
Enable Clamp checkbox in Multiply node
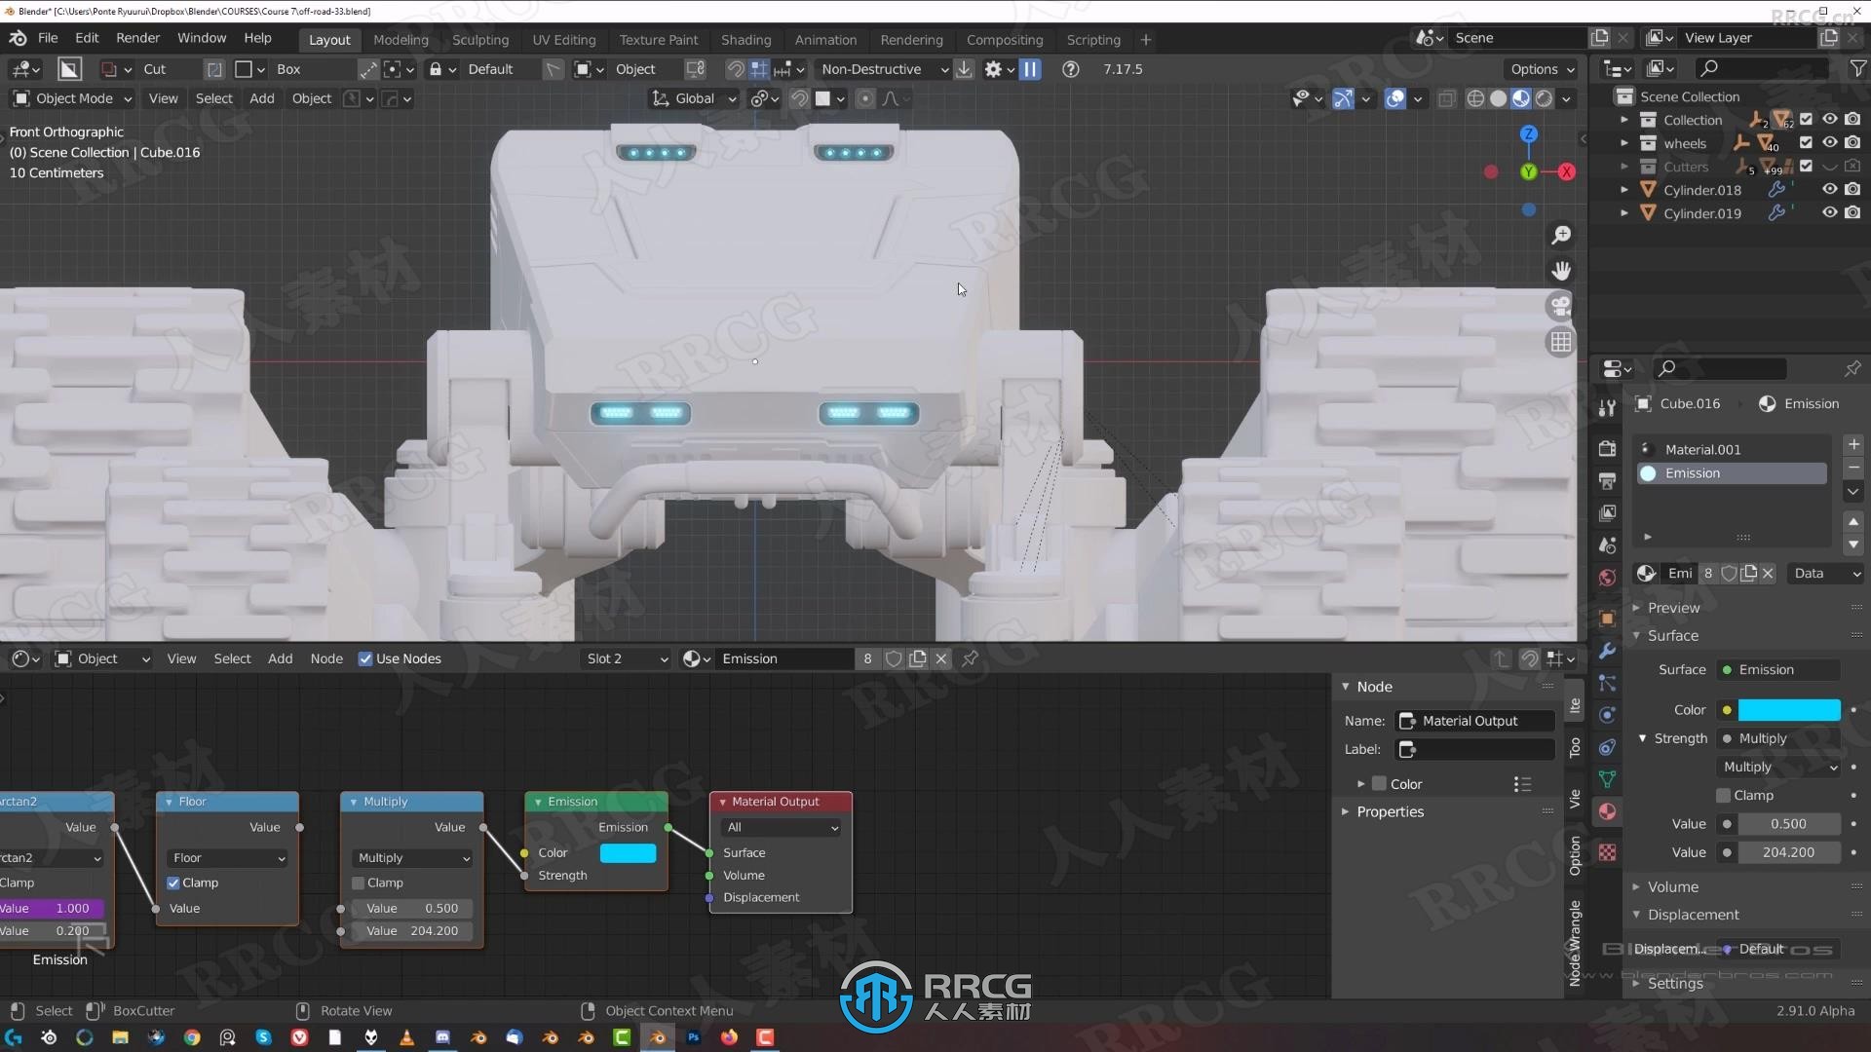pyautogui.click(x=360, y=883)
